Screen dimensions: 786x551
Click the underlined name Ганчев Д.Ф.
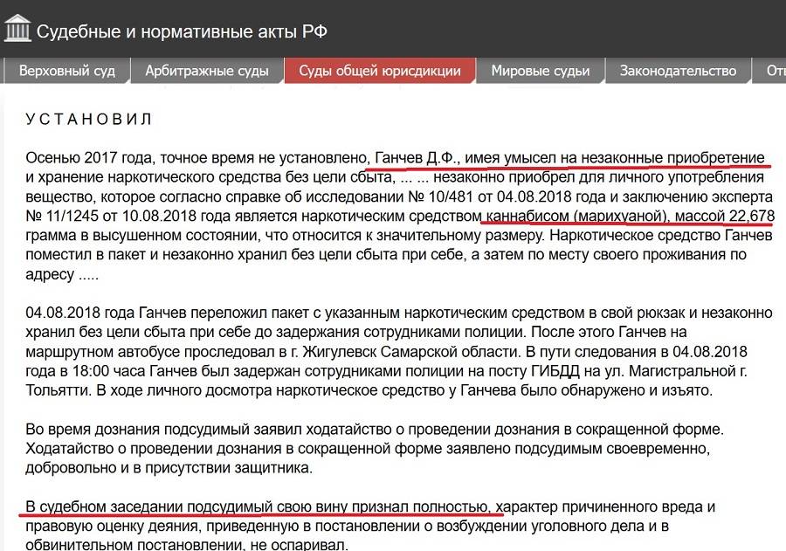416,158
